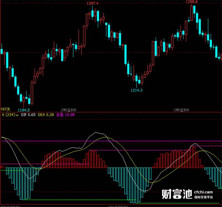Click the DEA 0.28 value label
222x207 pixels.
point(46,115)
